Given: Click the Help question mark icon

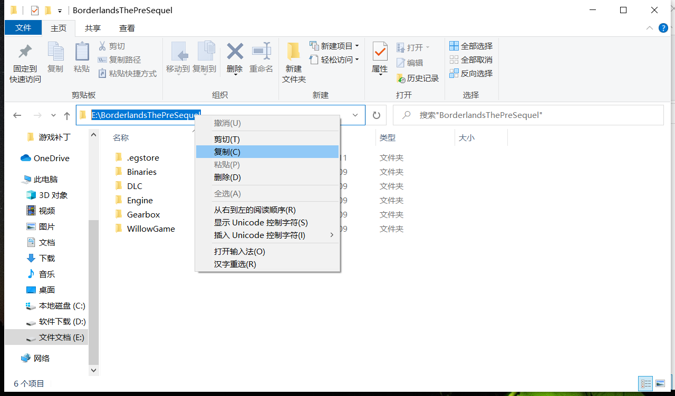Looking at the screenshot, I should pyautogui.click(x=663, y=28).
